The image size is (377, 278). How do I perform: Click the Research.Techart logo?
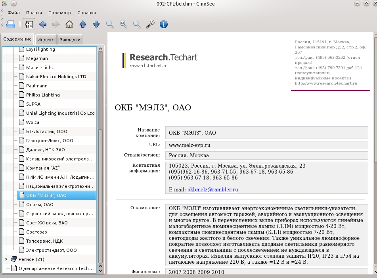click(x=160, y=60)
